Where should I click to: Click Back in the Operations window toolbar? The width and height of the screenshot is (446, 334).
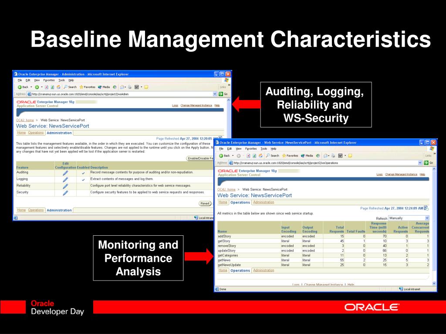pos(224,156)
